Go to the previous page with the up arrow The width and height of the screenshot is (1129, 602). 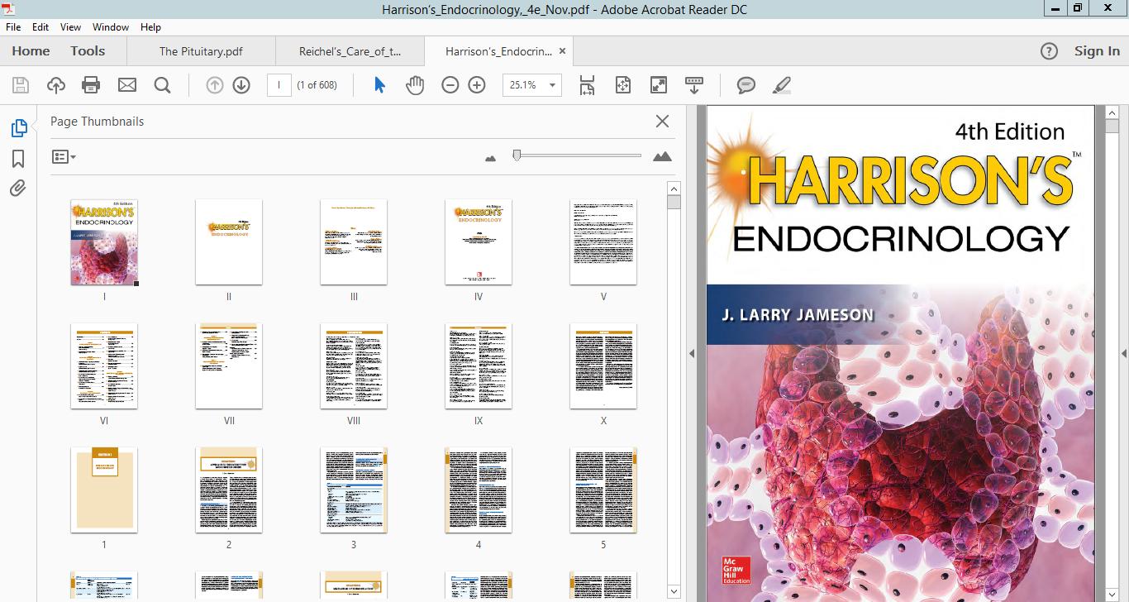point(215,84)
